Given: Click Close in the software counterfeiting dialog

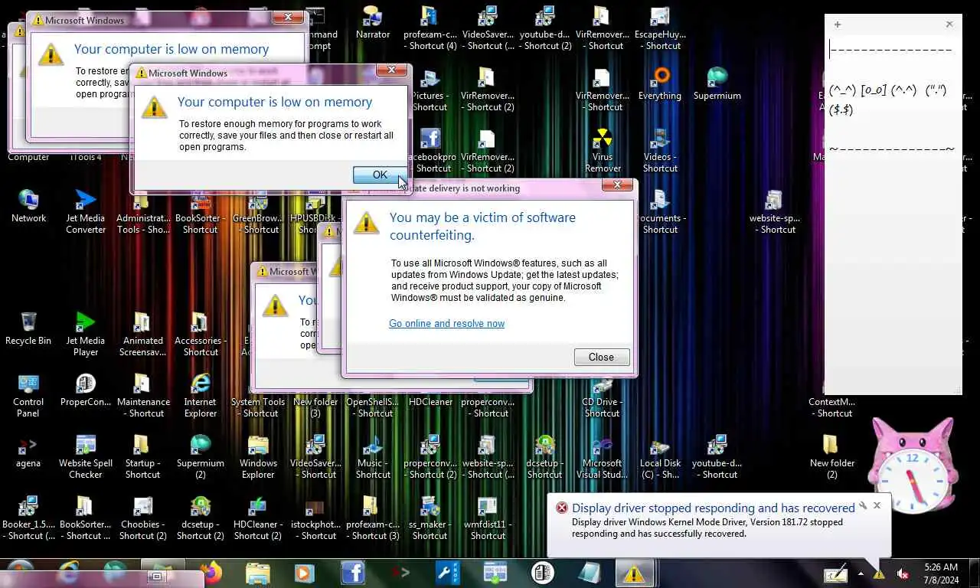Looking at the screenshot, I should click(x=601, y=357).
